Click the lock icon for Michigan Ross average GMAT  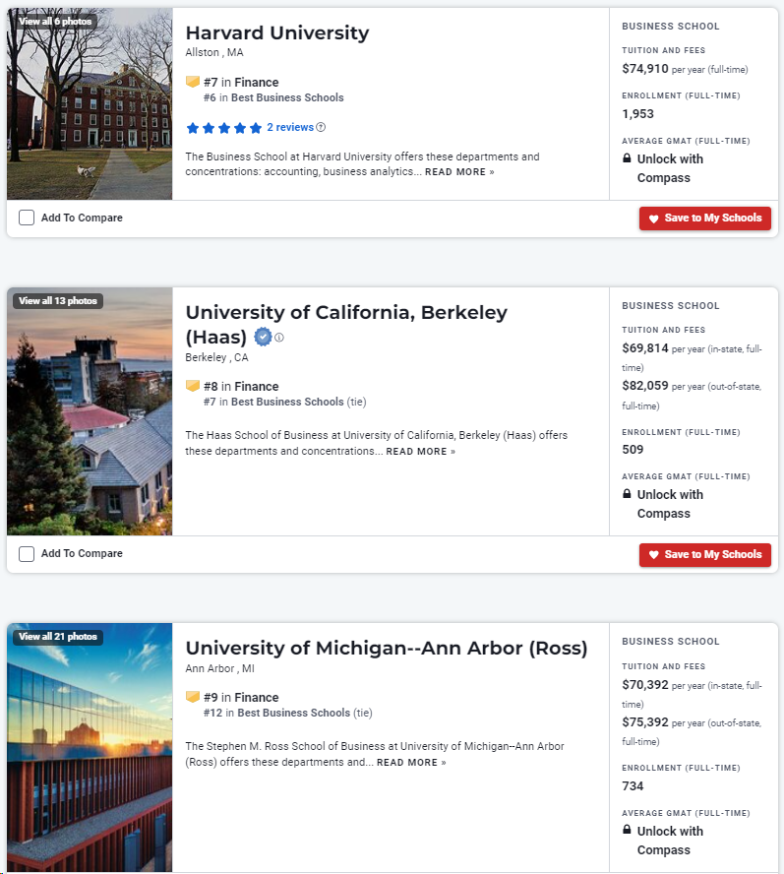click(627, 830)
